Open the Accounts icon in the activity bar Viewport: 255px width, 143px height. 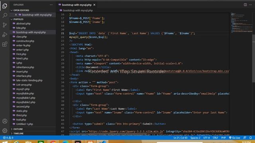tap(5, 121)
